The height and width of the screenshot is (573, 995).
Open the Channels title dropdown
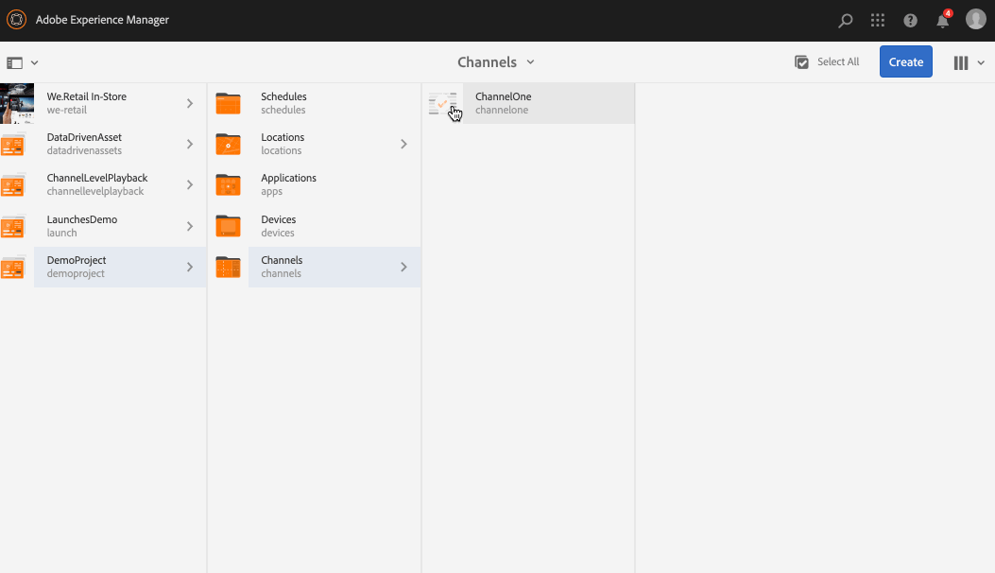[496, 62]
